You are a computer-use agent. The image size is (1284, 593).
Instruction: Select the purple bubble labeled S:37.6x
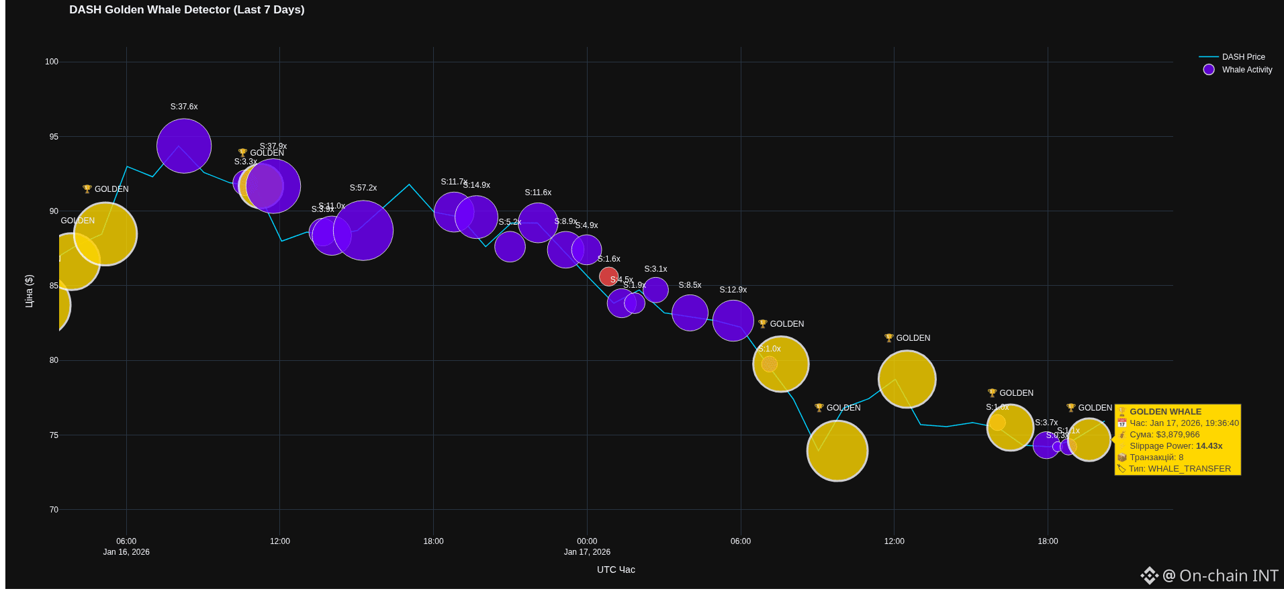click(x=184, y=146)
